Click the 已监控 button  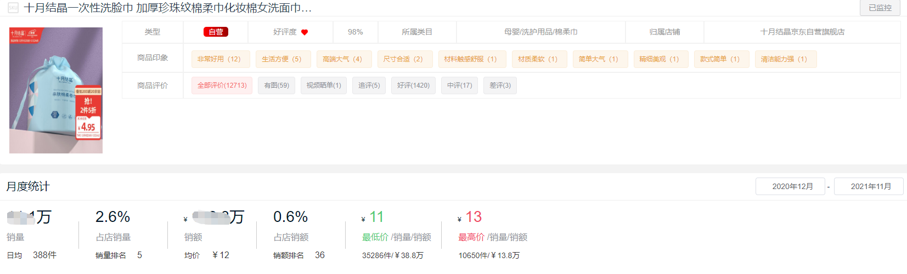click(x=880, y=8)
